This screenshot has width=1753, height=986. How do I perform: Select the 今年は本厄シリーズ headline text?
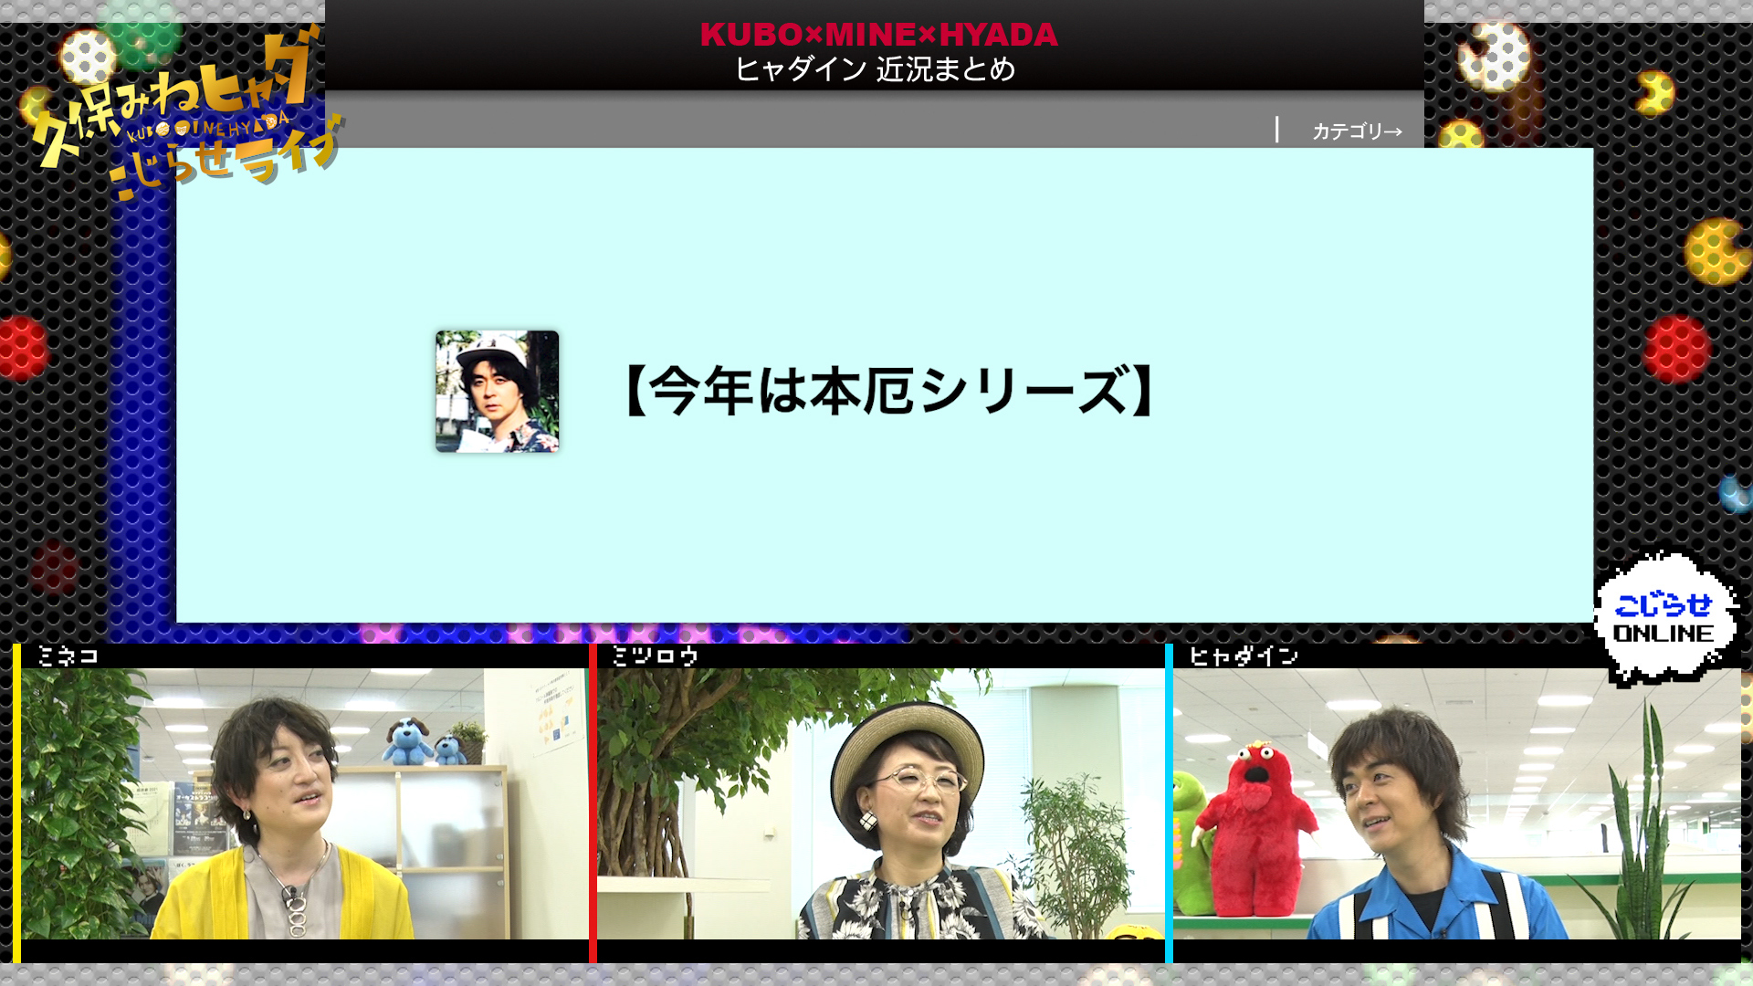[890, 392]
